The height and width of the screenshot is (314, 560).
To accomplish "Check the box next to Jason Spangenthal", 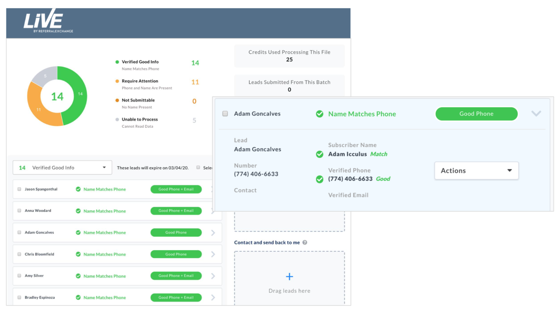I will 19,189.
